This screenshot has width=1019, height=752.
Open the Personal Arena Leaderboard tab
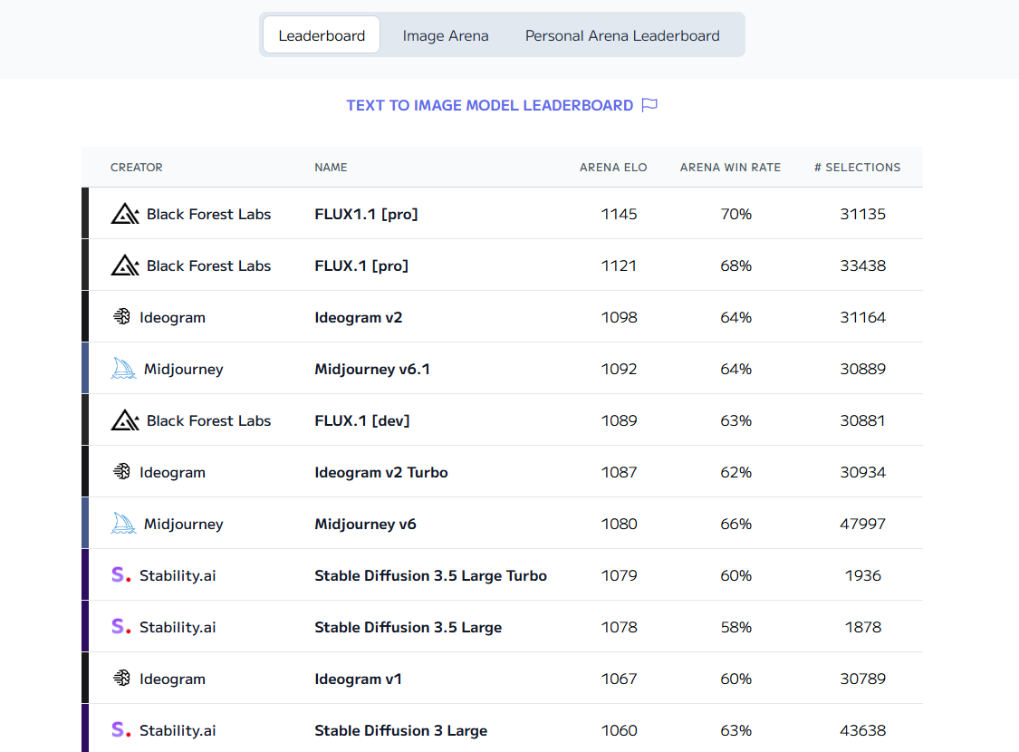622,36
